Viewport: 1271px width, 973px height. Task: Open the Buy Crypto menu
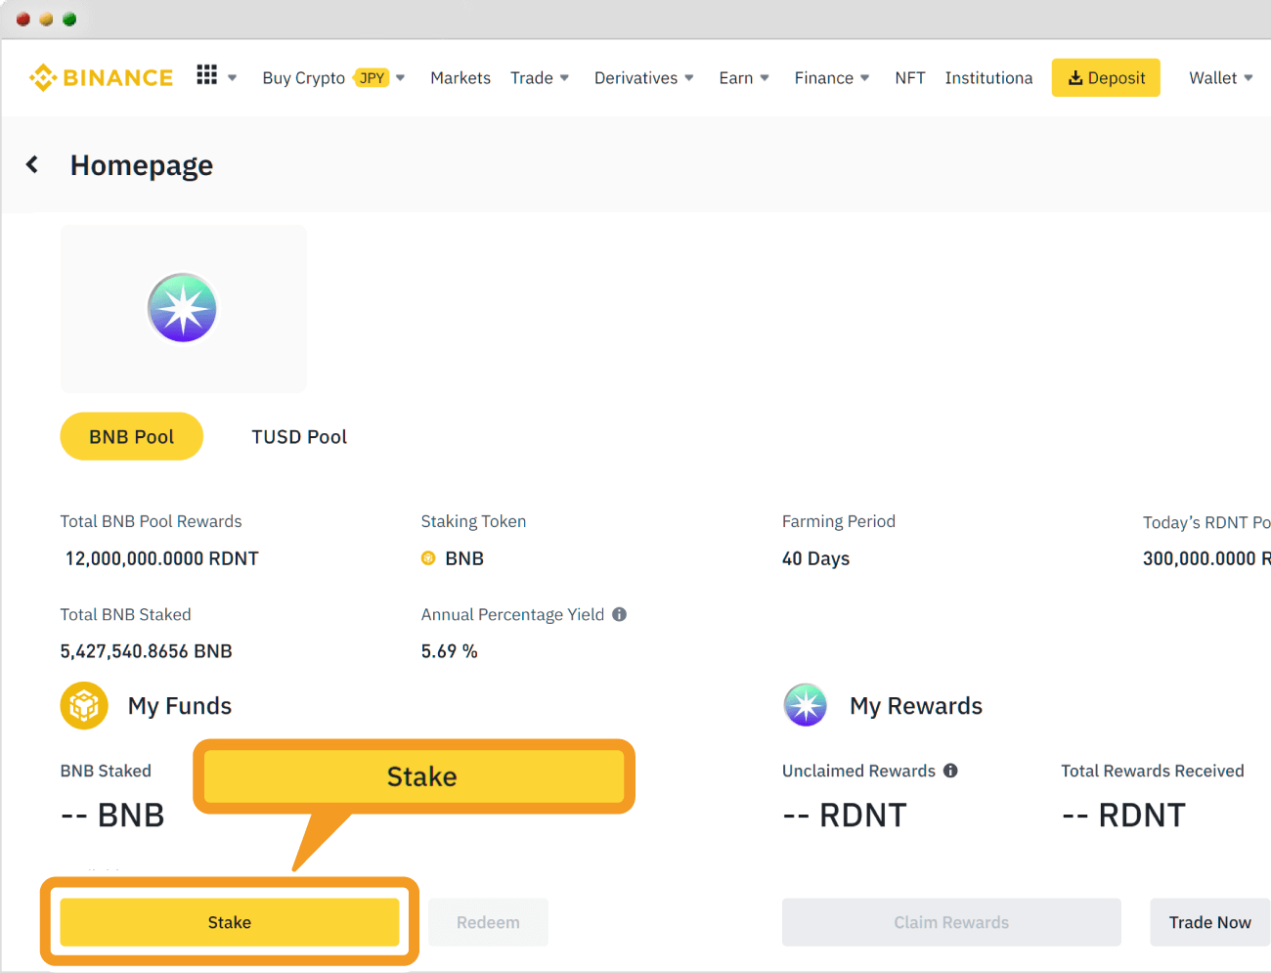(304, 78)
